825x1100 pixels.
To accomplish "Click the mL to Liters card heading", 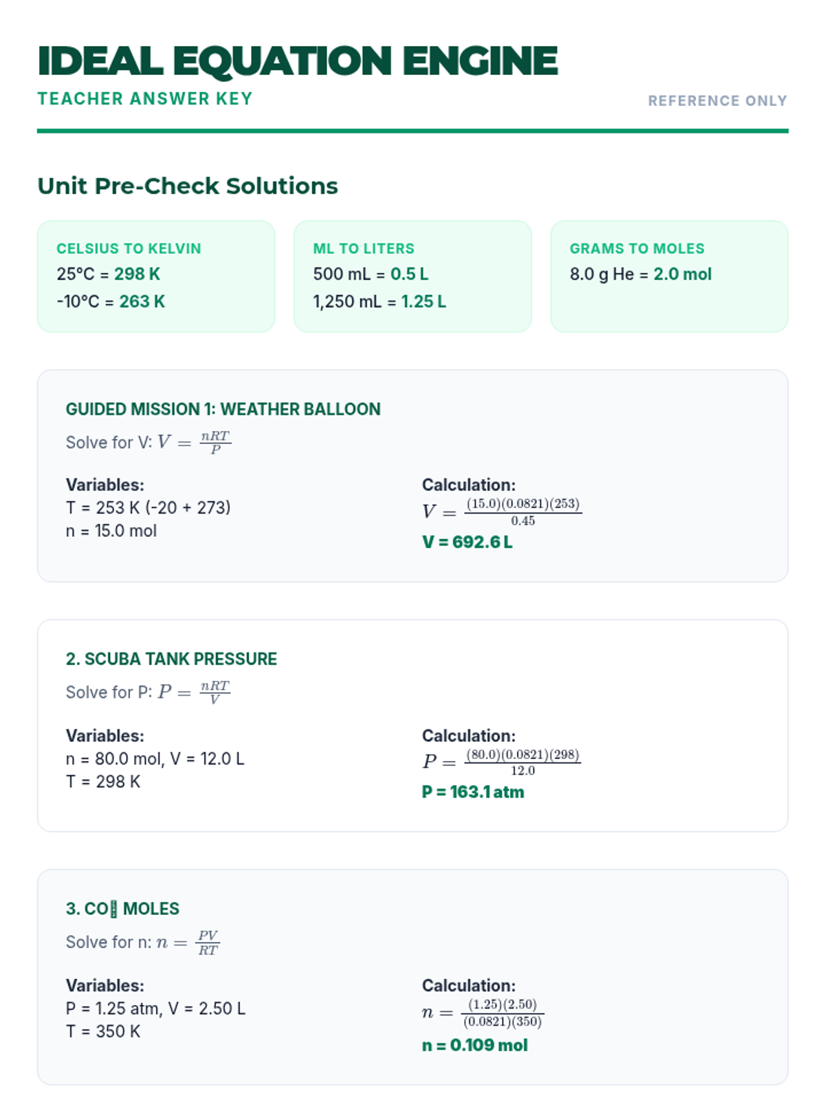I will pyautogui.click(x=364, y=249).
